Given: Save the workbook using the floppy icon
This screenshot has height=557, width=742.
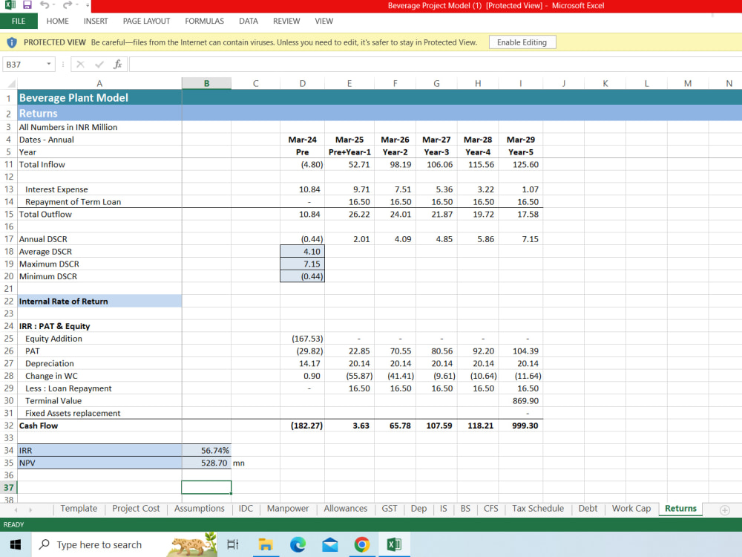Looking at the screenshot, I should [27, 5].
